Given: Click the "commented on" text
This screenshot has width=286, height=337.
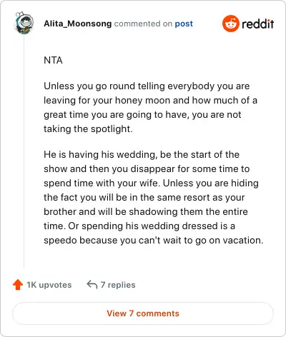Looking at the screenshot, I should 143,24.
